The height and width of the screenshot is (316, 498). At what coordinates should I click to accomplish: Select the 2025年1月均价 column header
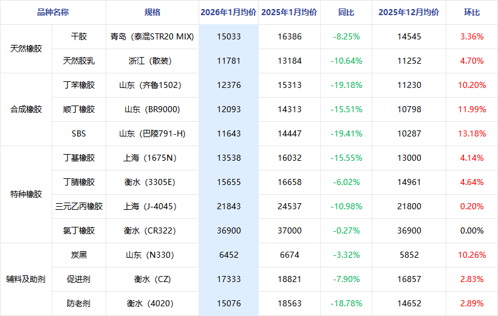tap(289, 12)
